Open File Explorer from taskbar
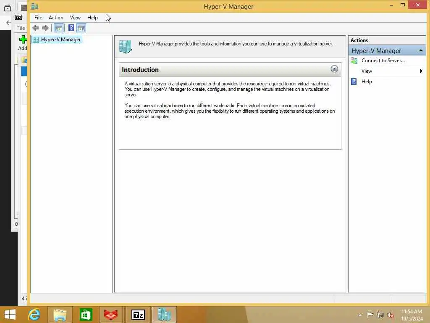430x323 pixels. [x=60, y=315]
